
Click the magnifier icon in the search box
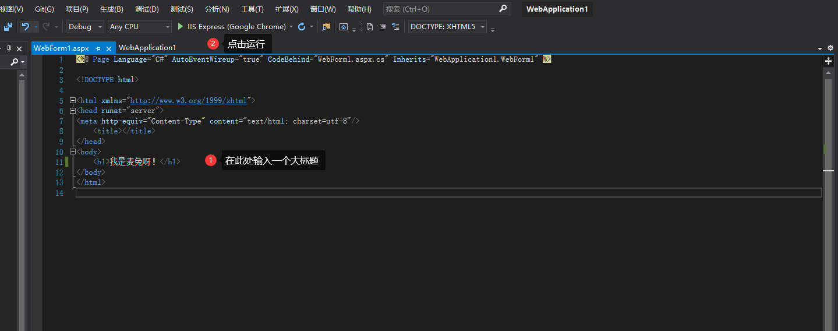(503, 9)
